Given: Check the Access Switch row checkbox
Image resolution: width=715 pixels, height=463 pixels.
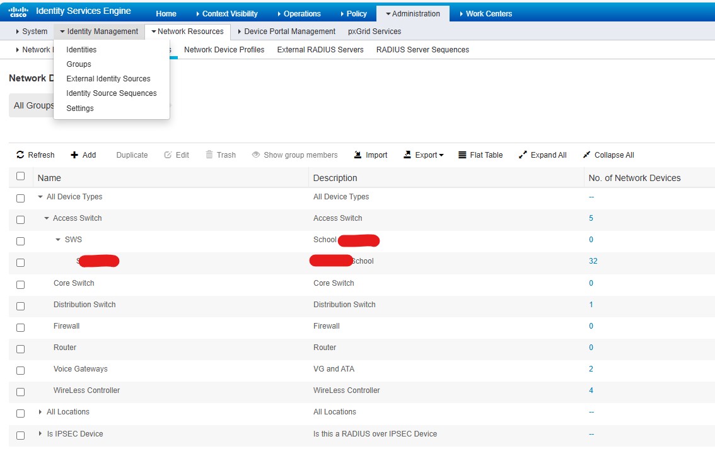Looking at the screenshot, I should point(21,220).
